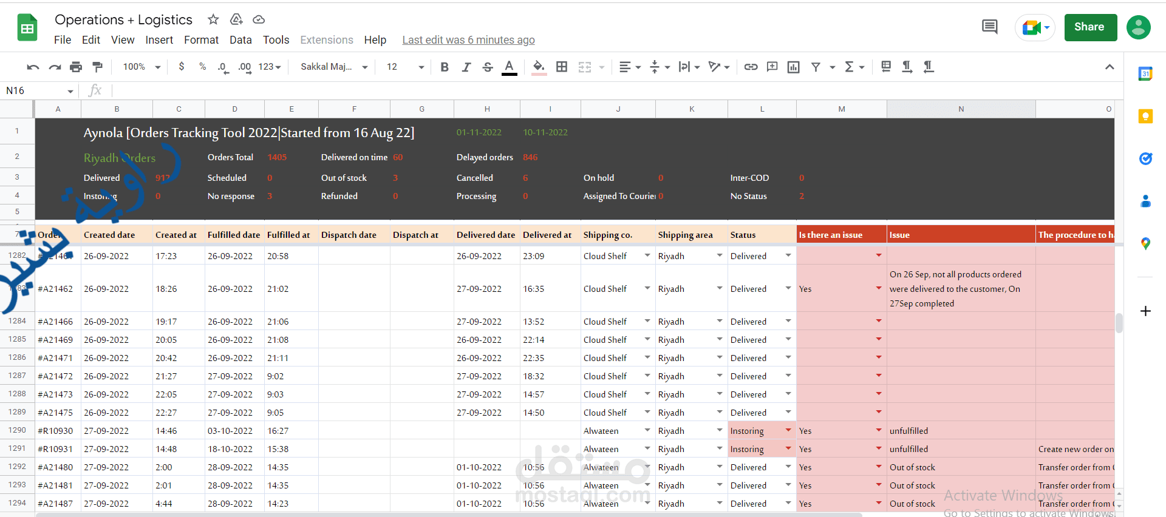Open version history via Last edit link
The width and height of the screenshot is (1166, 517).
point(468,40)
